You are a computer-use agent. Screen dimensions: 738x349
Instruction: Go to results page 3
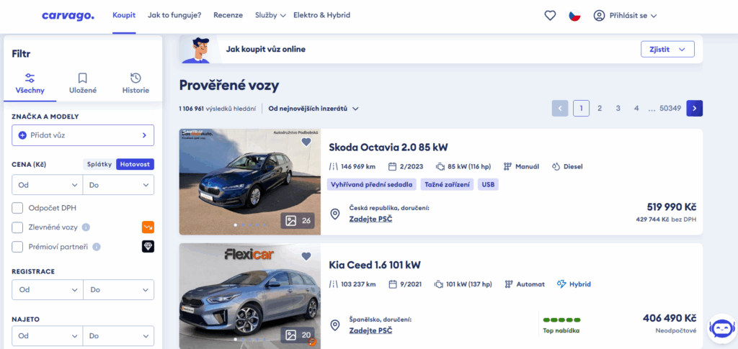click(618, 109)
